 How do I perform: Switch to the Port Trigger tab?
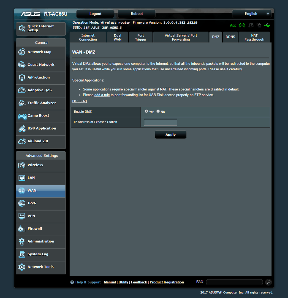click(140, 37)
